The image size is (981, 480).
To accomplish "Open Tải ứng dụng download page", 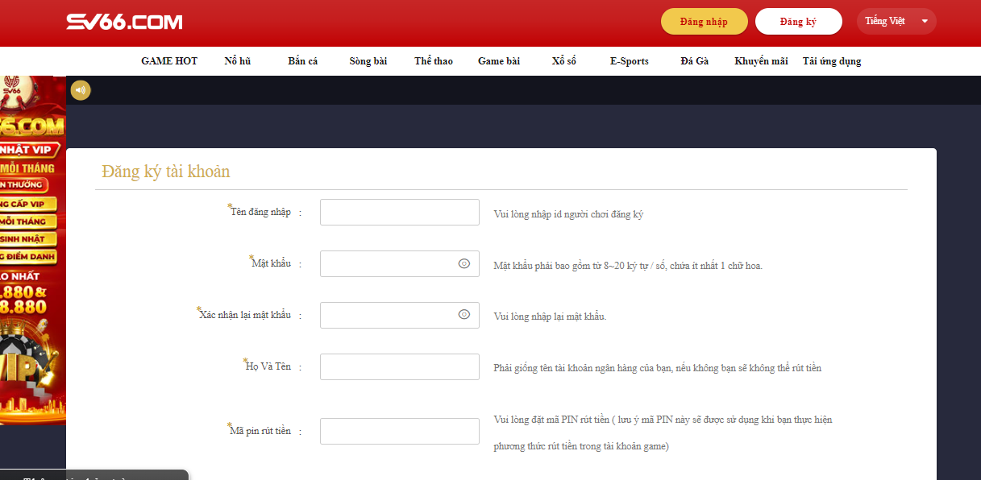I will coord(831,61).
